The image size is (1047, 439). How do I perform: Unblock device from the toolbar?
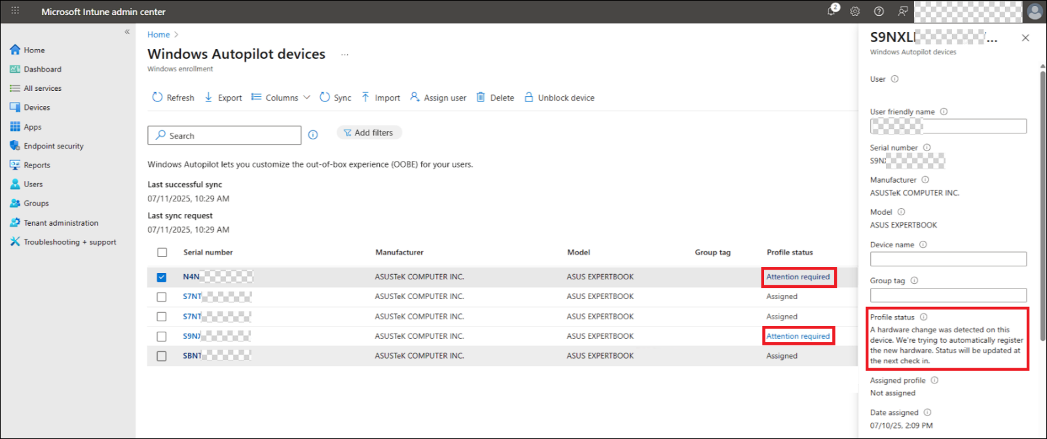pyautogui.click(x=559, y=97)
